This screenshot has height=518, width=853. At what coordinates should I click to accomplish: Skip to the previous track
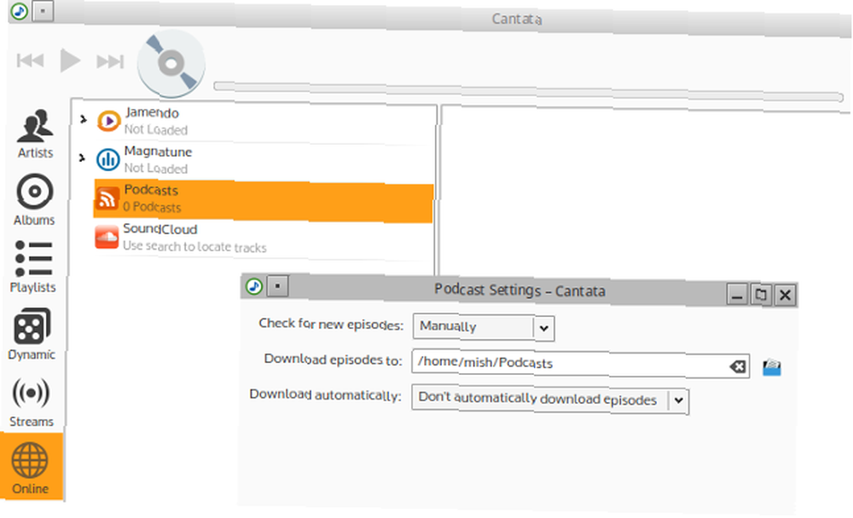[30, 60]
